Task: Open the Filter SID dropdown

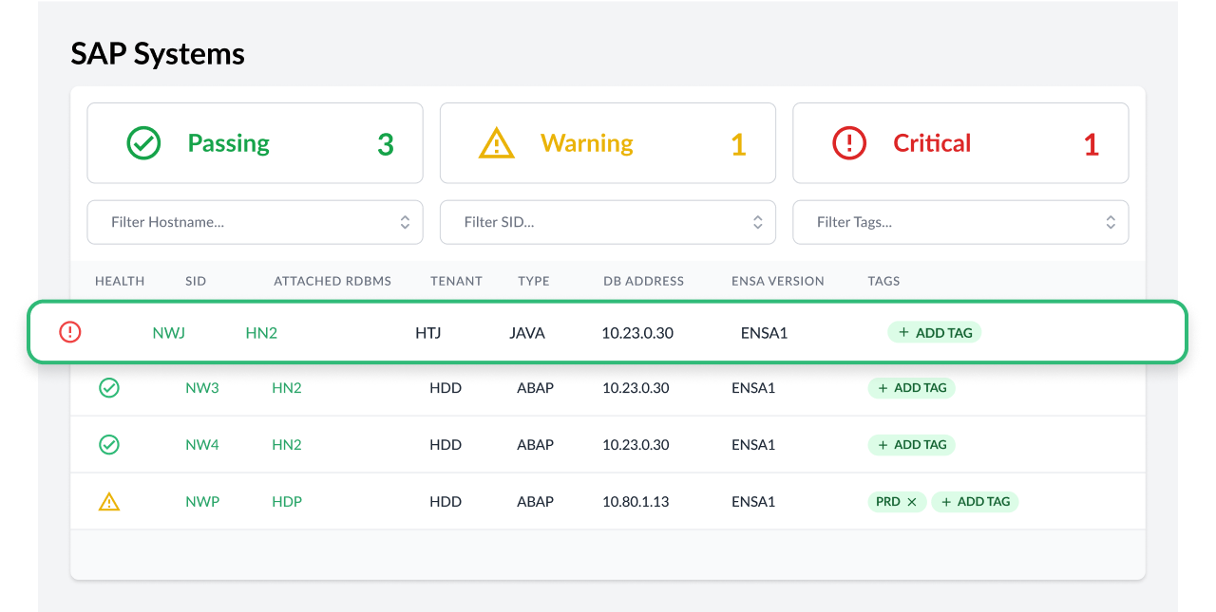Action: 608,222
